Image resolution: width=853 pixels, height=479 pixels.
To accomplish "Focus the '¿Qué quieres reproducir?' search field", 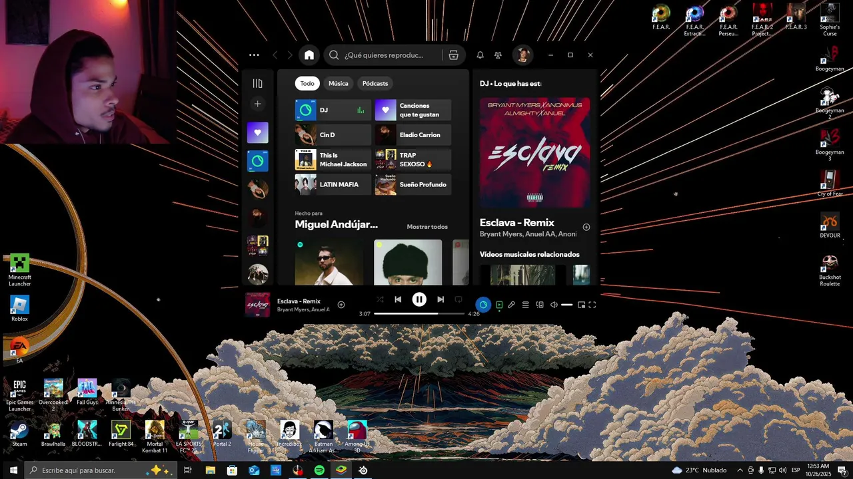I will [x=383, y=55].
